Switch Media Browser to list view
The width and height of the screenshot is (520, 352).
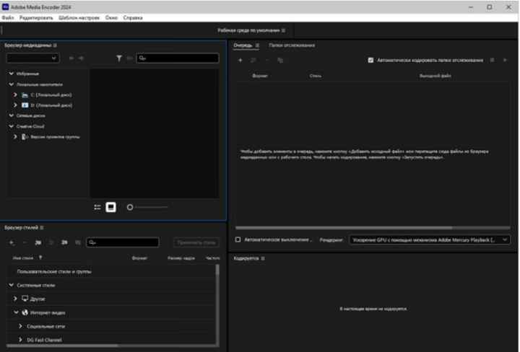coord(97,207)
